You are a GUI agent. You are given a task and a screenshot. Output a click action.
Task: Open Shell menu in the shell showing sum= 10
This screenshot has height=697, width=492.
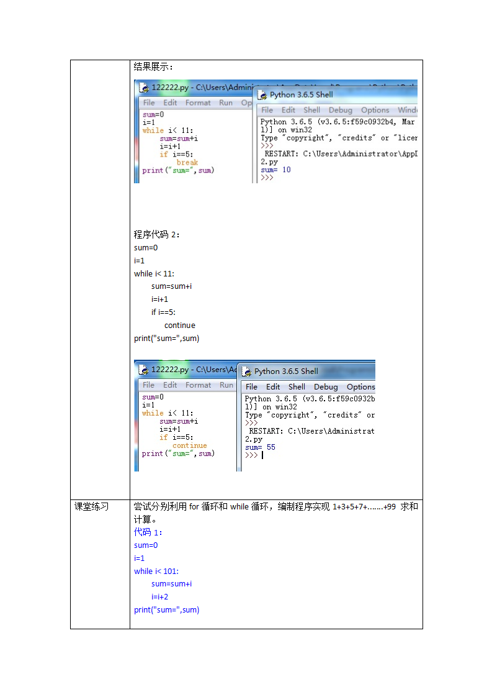[311, 110]
